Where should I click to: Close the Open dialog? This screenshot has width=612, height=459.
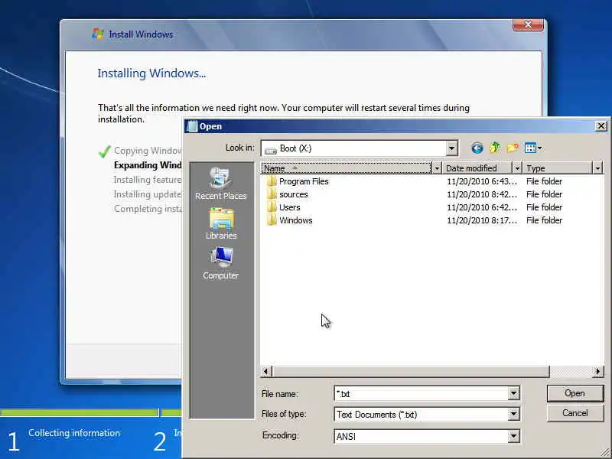(601, 126)
